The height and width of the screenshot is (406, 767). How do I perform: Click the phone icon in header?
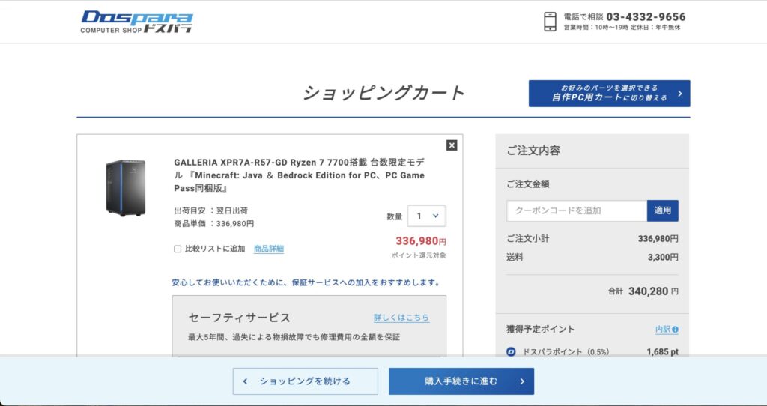pos(550,22)
